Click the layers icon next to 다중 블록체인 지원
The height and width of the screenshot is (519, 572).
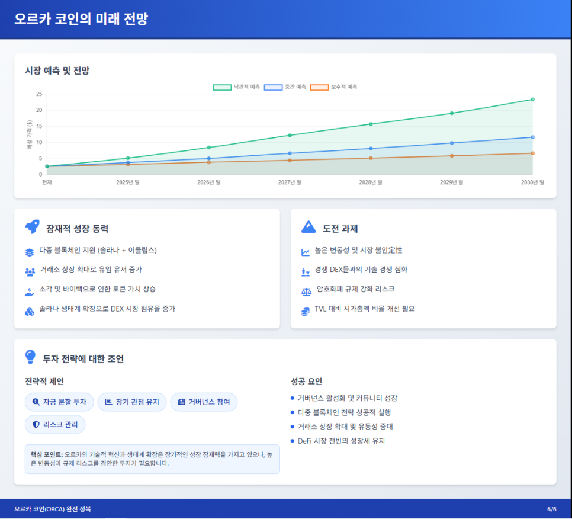pos(30,252)
